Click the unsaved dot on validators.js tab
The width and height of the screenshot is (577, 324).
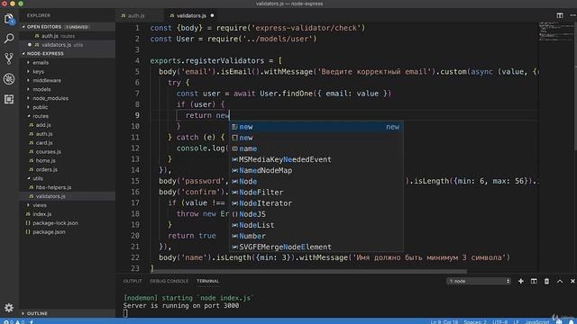point(212,15)
